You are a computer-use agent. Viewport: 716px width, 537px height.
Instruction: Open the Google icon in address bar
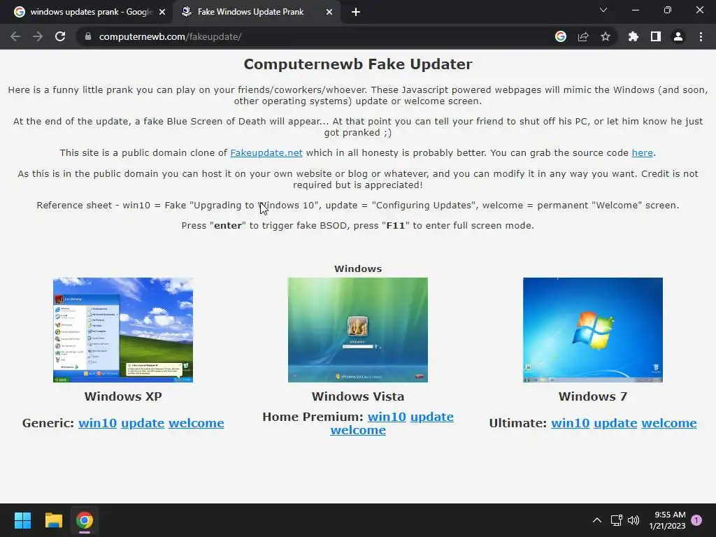[561, 36]
